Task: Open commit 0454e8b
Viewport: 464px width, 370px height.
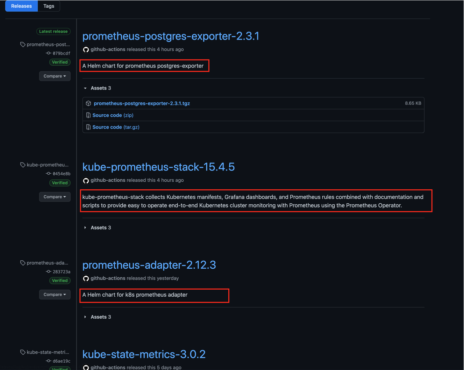Action: click(62, 174)
